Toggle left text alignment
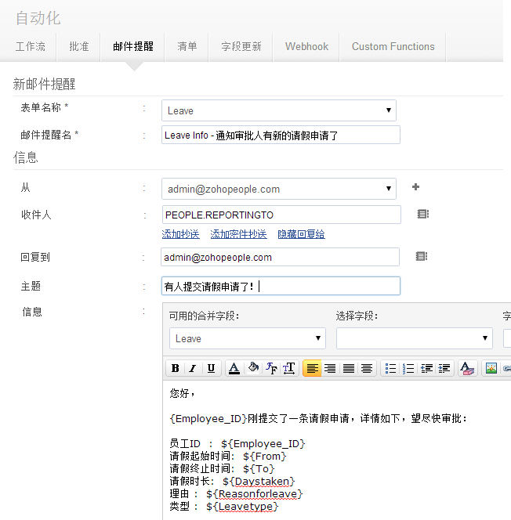This screenshot has height=520, width=511. click(x=312, y=369)
